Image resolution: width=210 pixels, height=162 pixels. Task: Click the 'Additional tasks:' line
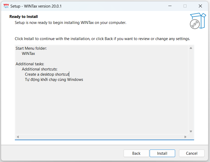(x=30, y=64)
